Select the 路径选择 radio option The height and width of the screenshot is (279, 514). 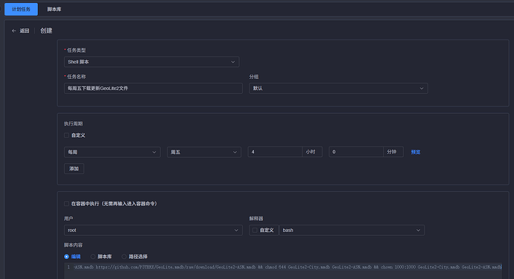pyautogui.click(x=124, y=257)
